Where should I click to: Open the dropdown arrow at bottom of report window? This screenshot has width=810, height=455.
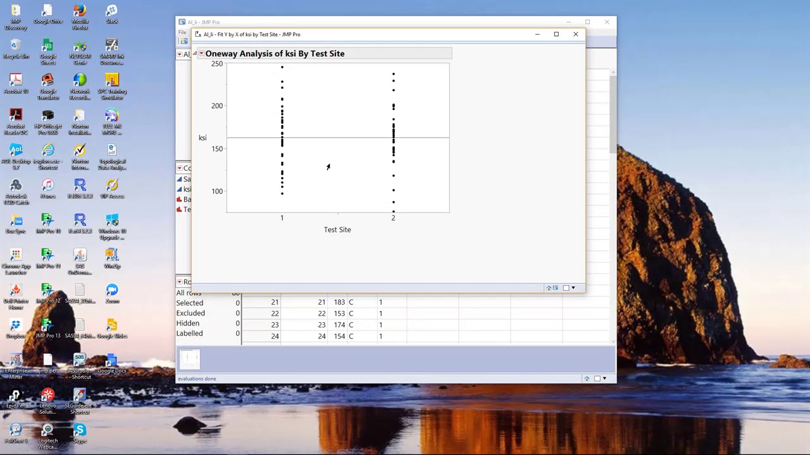tap(573, 288)
